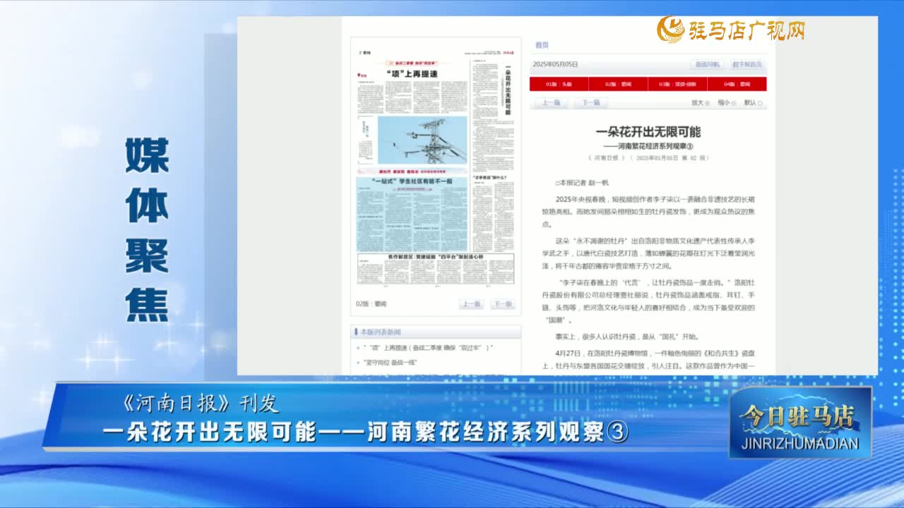The height and width of the screenshot is (508, 904).
Task: Go to next article with 下一篇
Action: pos(590,103)
